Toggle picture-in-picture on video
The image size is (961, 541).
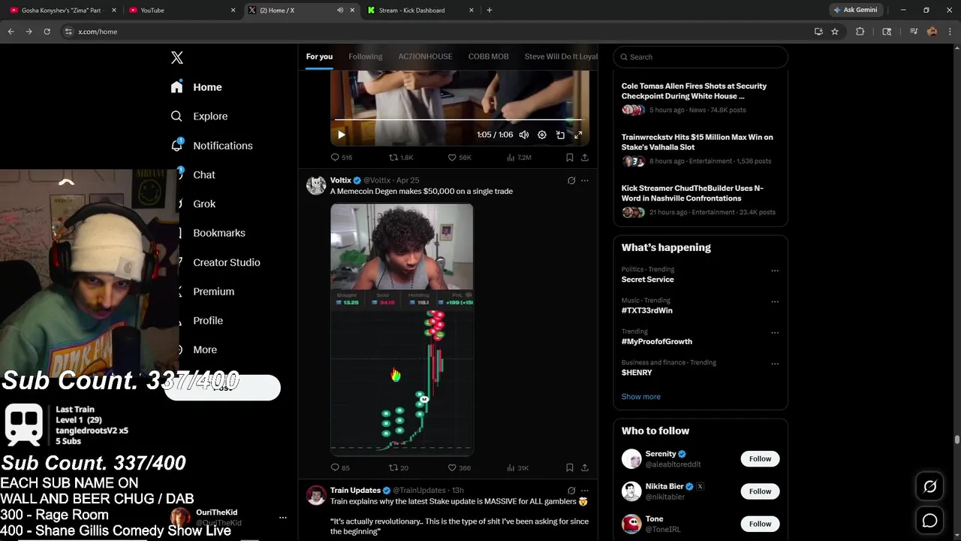coord(560,135)
